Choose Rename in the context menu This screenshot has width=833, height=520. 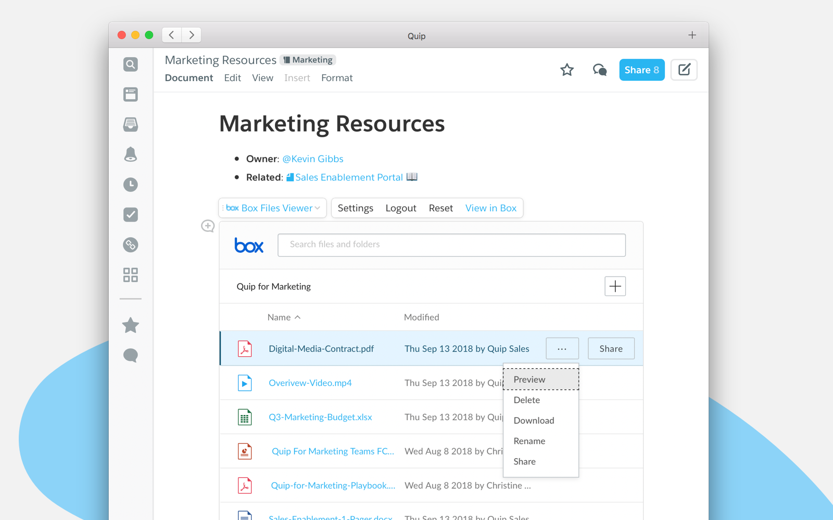point(529,441)
